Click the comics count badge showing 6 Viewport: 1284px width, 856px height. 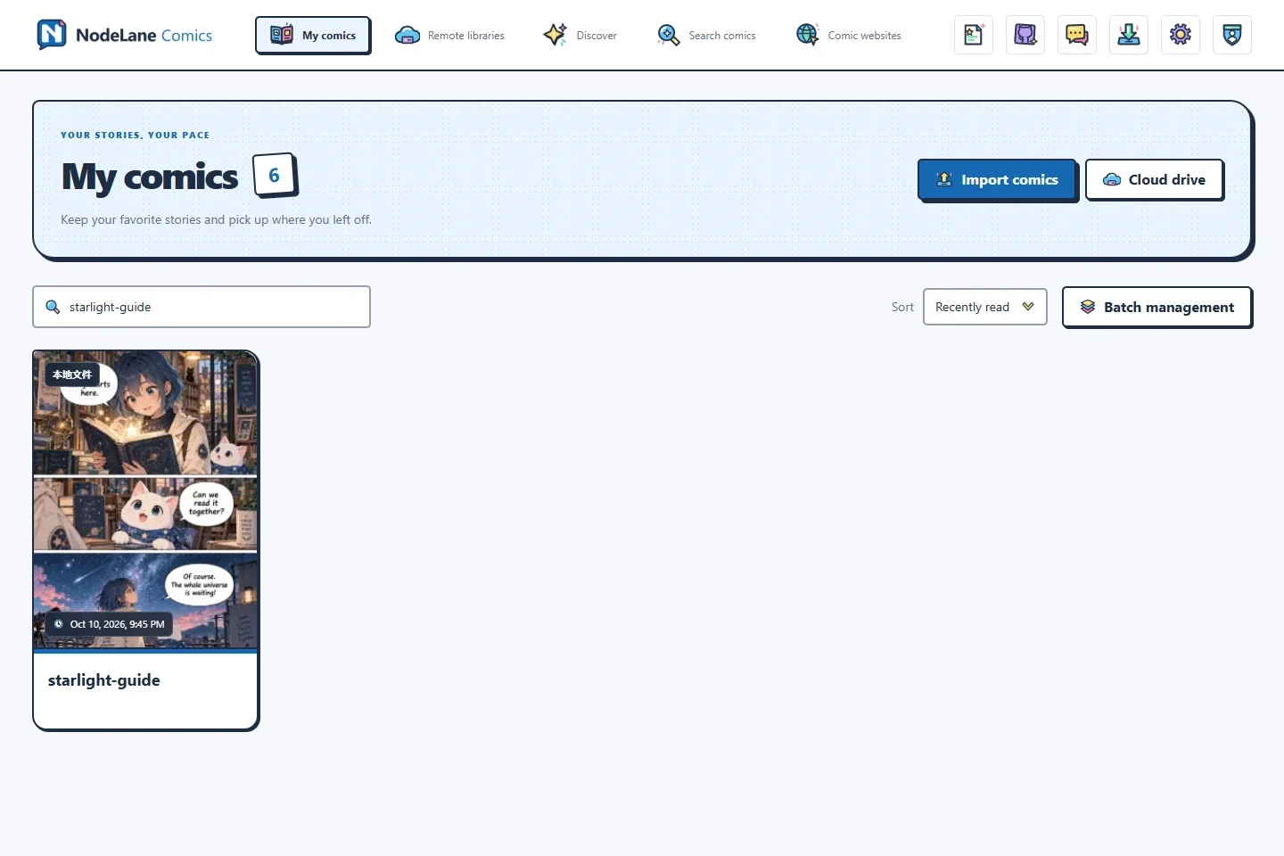point(274,175)
